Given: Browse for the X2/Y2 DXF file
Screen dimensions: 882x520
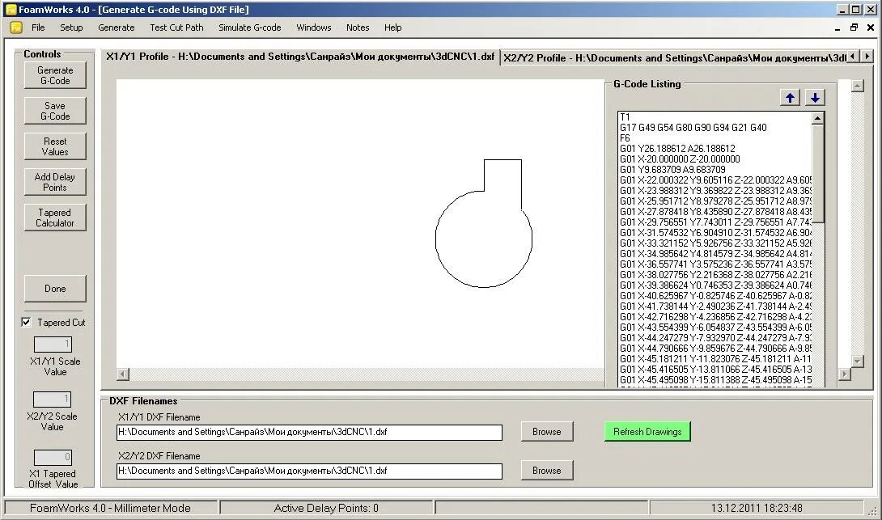Looking at the screenshot, I should coord(547,471).
